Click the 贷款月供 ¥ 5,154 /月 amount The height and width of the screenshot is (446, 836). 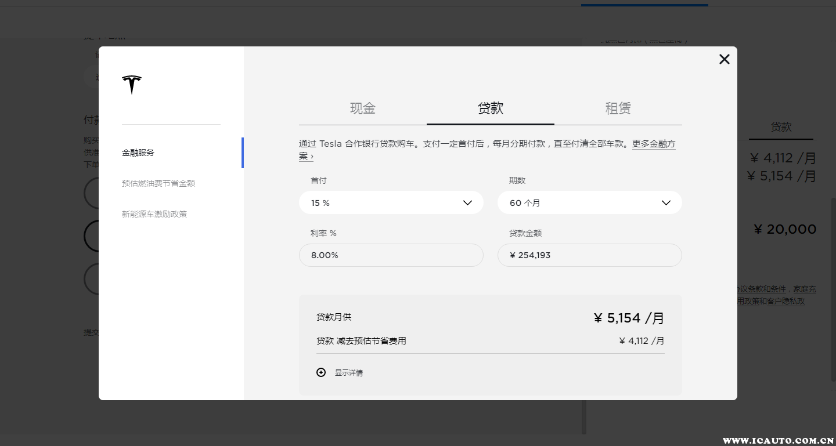629,318
